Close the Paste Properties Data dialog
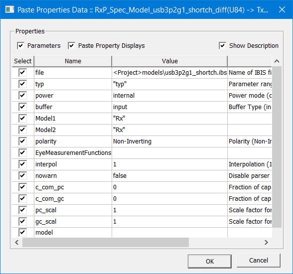 282,9
